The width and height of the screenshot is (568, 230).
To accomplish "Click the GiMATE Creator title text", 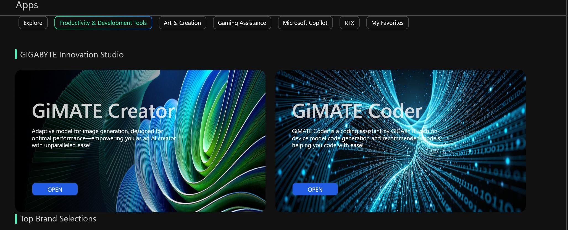I will 103,111.
